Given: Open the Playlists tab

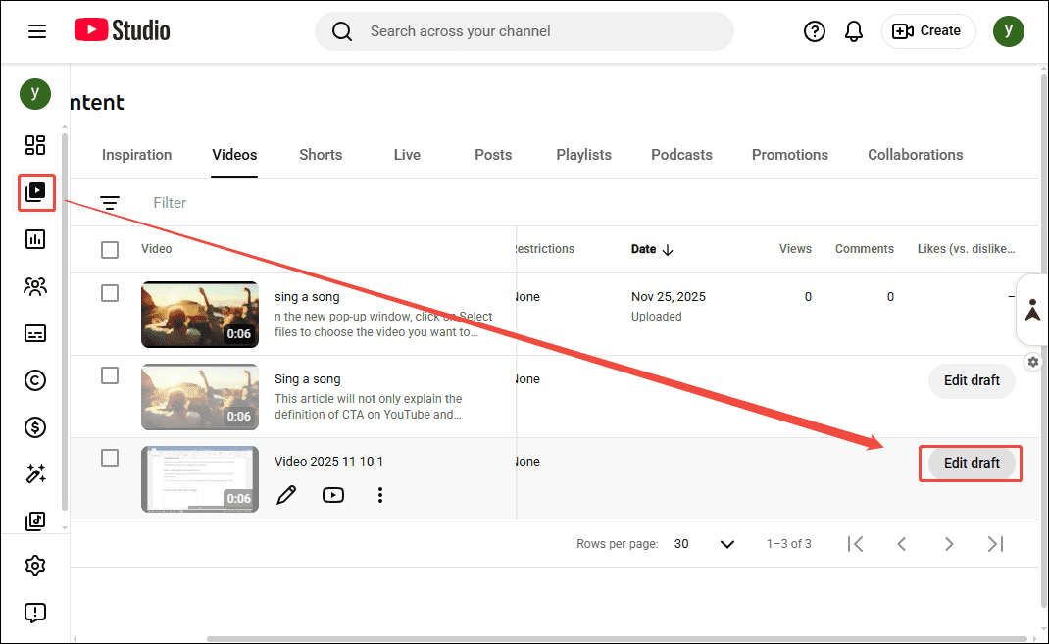Looking at the screenshot, I should pyautogui.click(x=583, y=154).
